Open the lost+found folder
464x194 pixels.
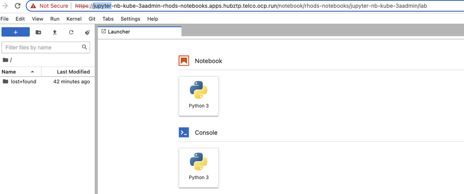point(23,82)
